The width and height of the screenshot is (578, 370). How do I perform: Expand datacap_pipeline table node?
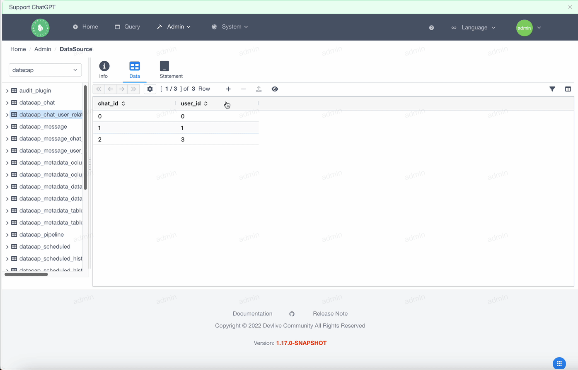point(7,235)
